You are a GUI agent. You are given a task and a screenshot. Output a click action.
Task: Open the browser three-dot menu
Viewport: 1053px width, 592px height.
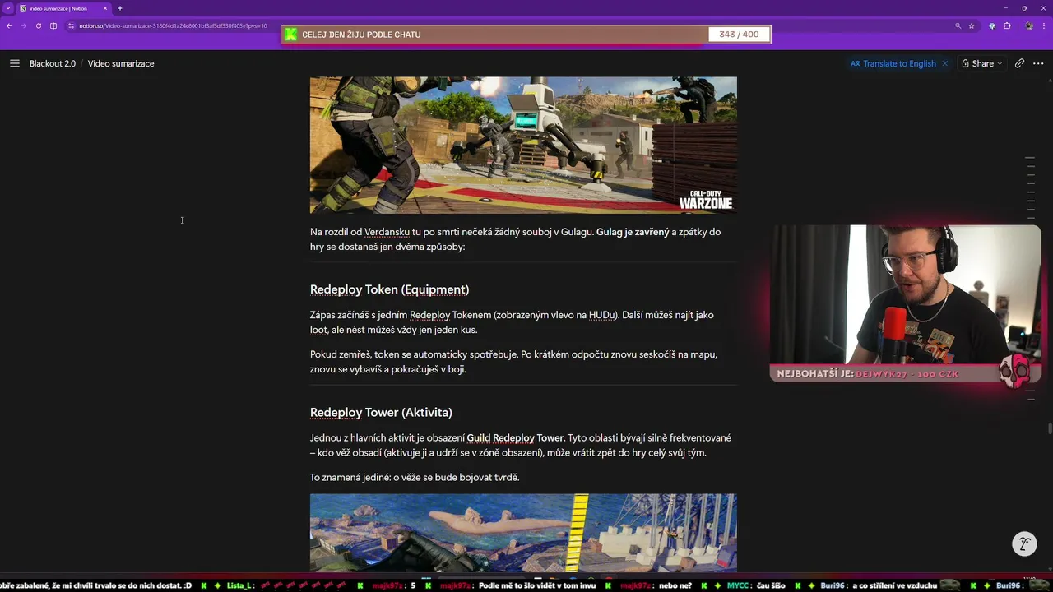point(1044,25)
